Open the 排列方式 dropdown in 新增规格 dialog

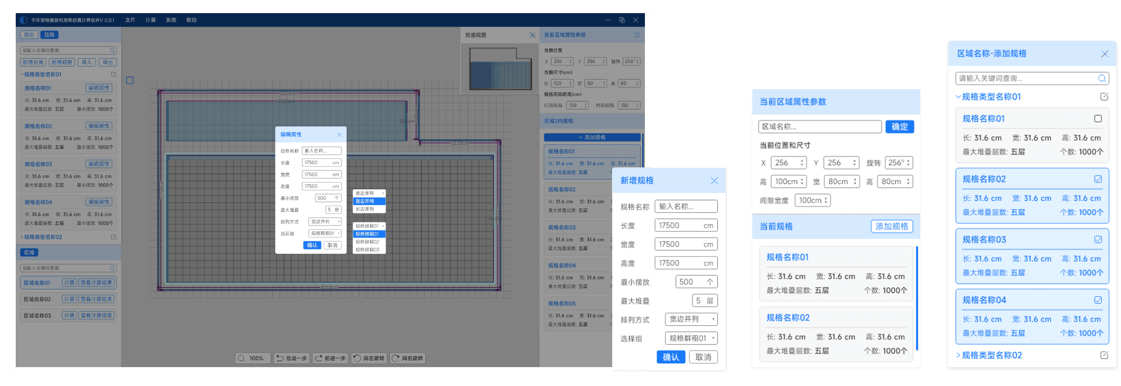pyautogui.click(x=691, y=319)
